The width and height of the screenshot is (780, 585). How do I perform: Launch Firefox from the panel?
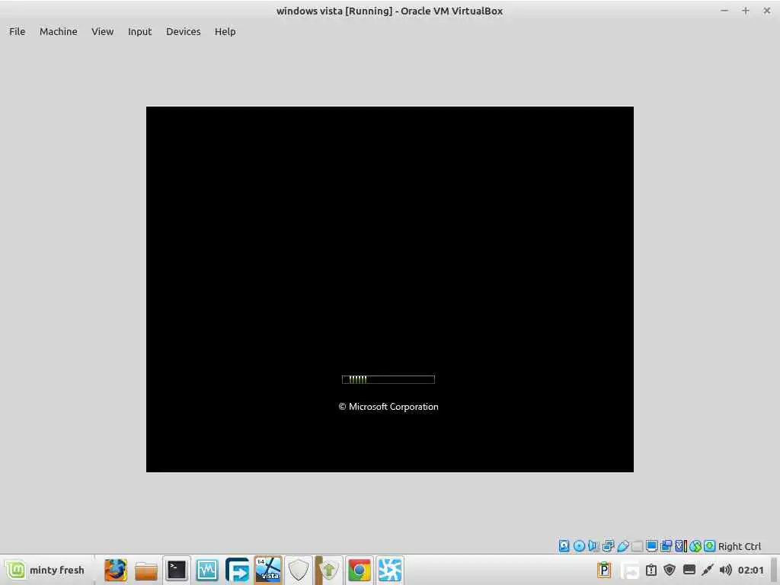coord(116,570)
